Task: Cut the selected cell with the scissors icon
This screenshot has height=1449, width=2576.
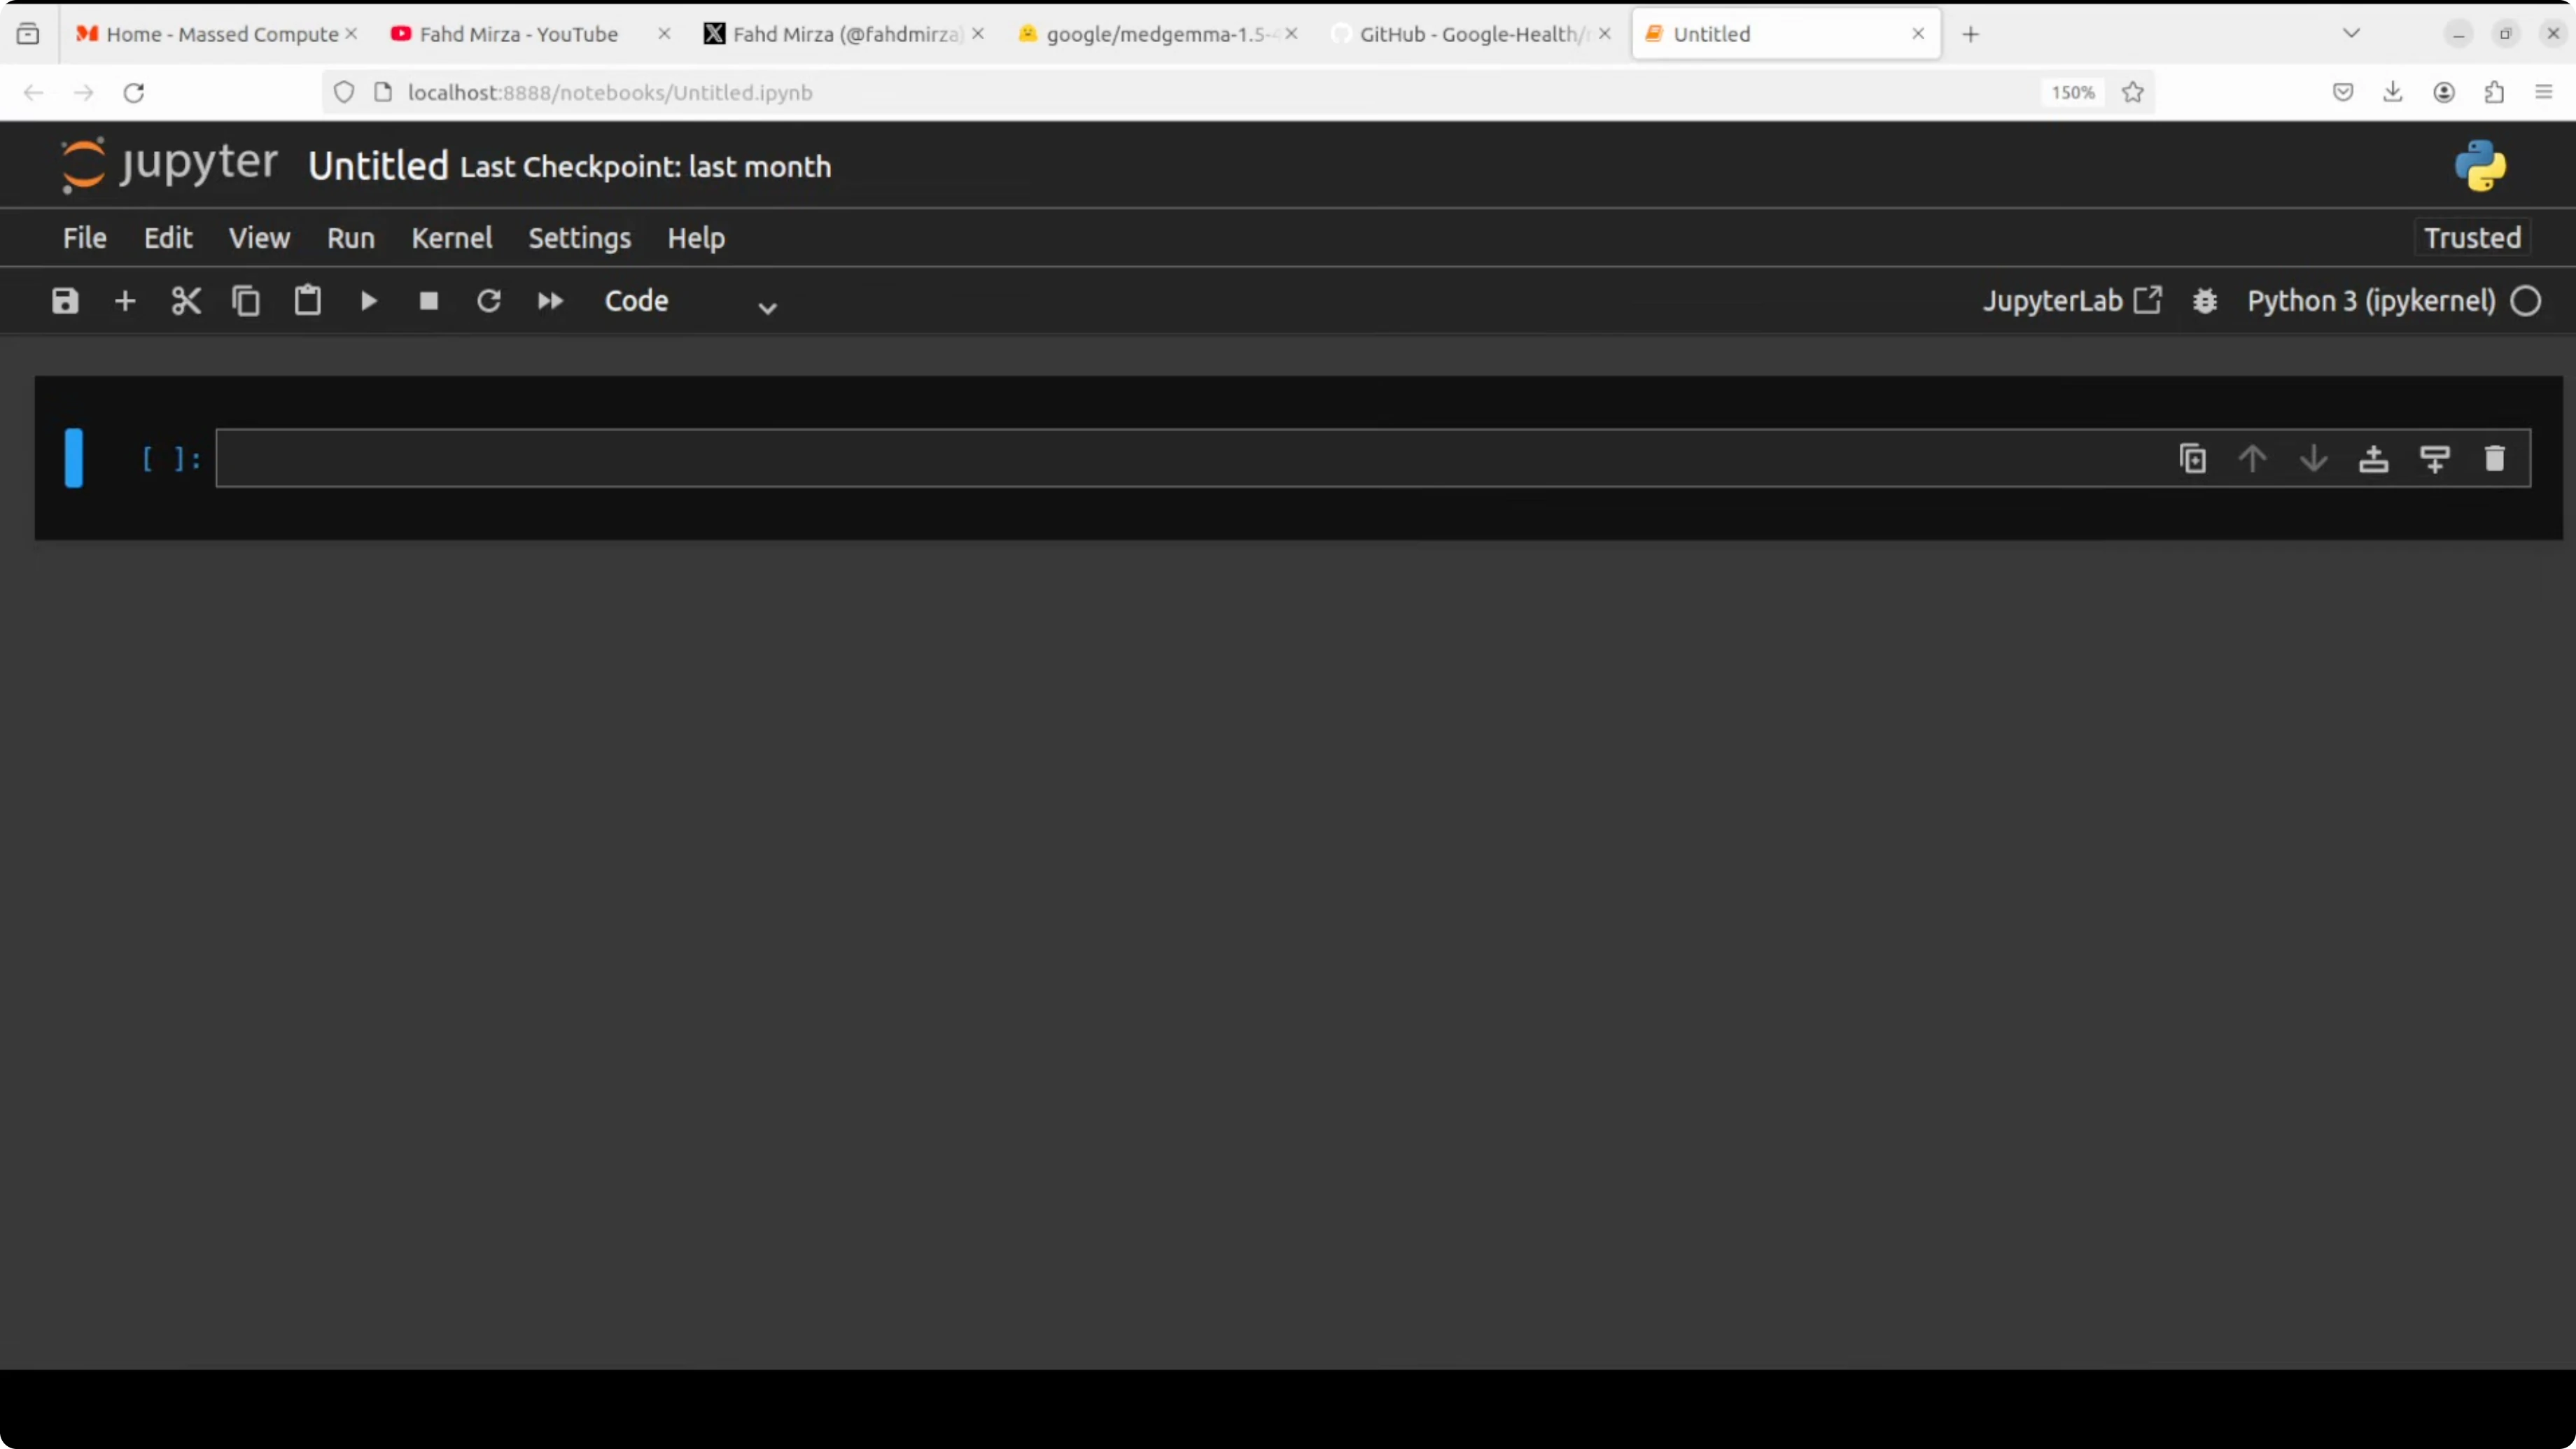Action: [x=186, y=301]
